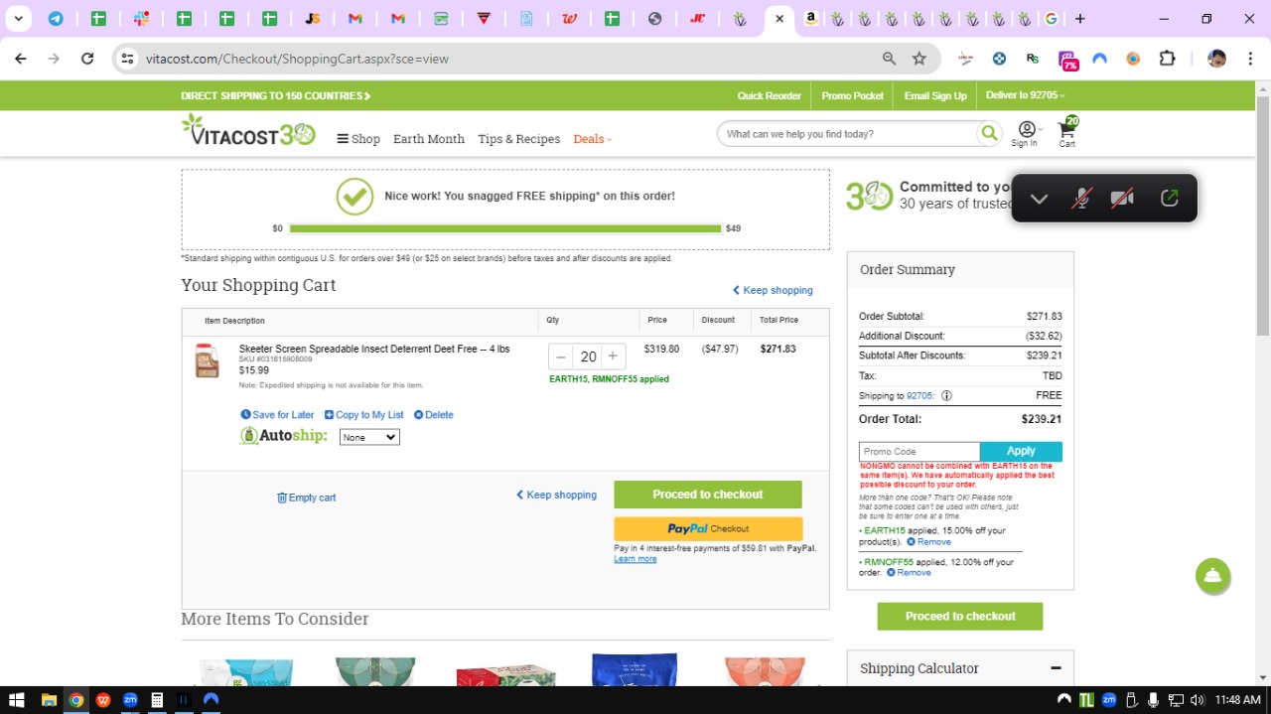The width and height of the screenshot is (1271, 714).
Task: Toggle the muted microphone in meeting overlay
Action: tap(1081, 199)
